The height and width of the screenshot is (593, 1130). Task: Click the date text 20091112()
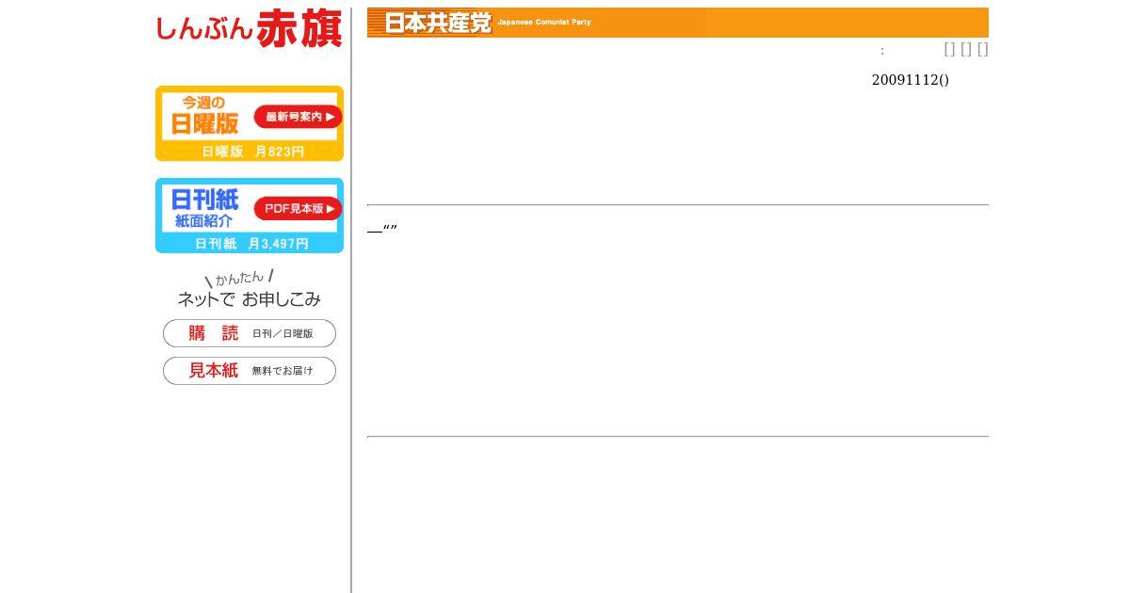(911, 80)
